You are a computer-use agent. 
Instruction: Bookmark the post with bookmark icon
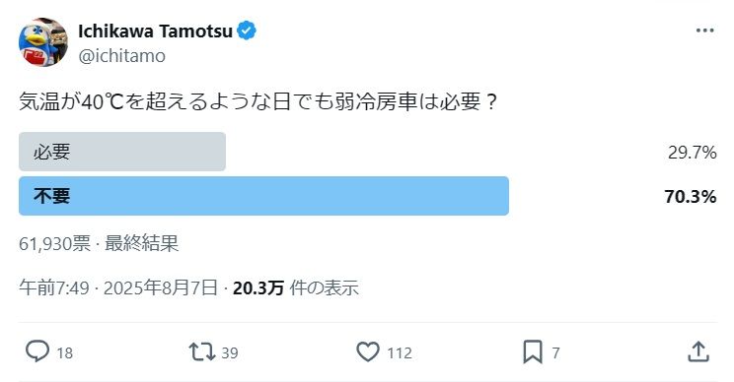click(x=532, y=352)
